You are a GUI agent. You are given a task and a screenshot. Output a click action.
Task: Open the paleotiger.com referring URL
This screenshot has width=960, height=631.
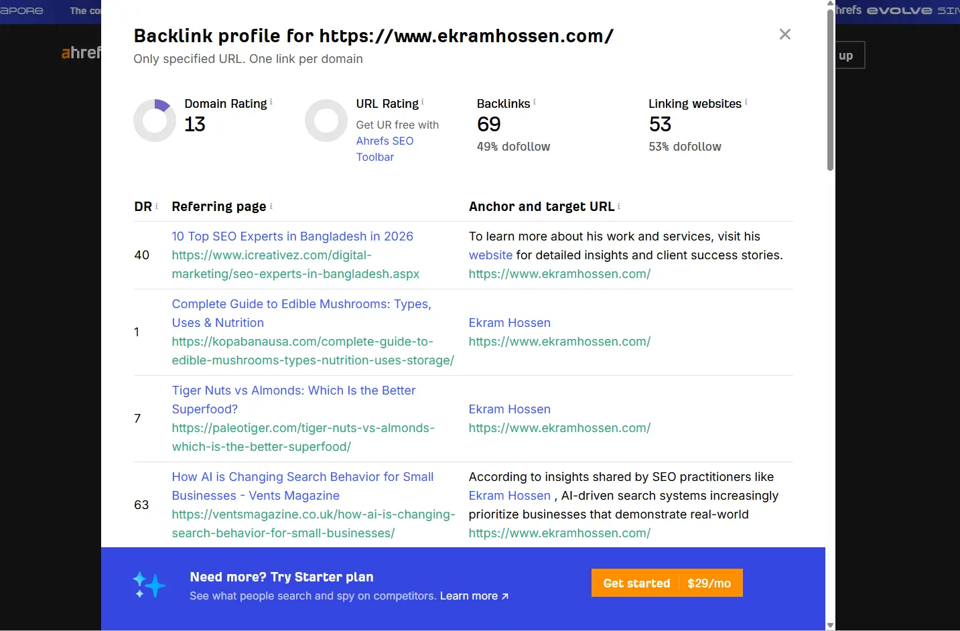tap(303, 437)
